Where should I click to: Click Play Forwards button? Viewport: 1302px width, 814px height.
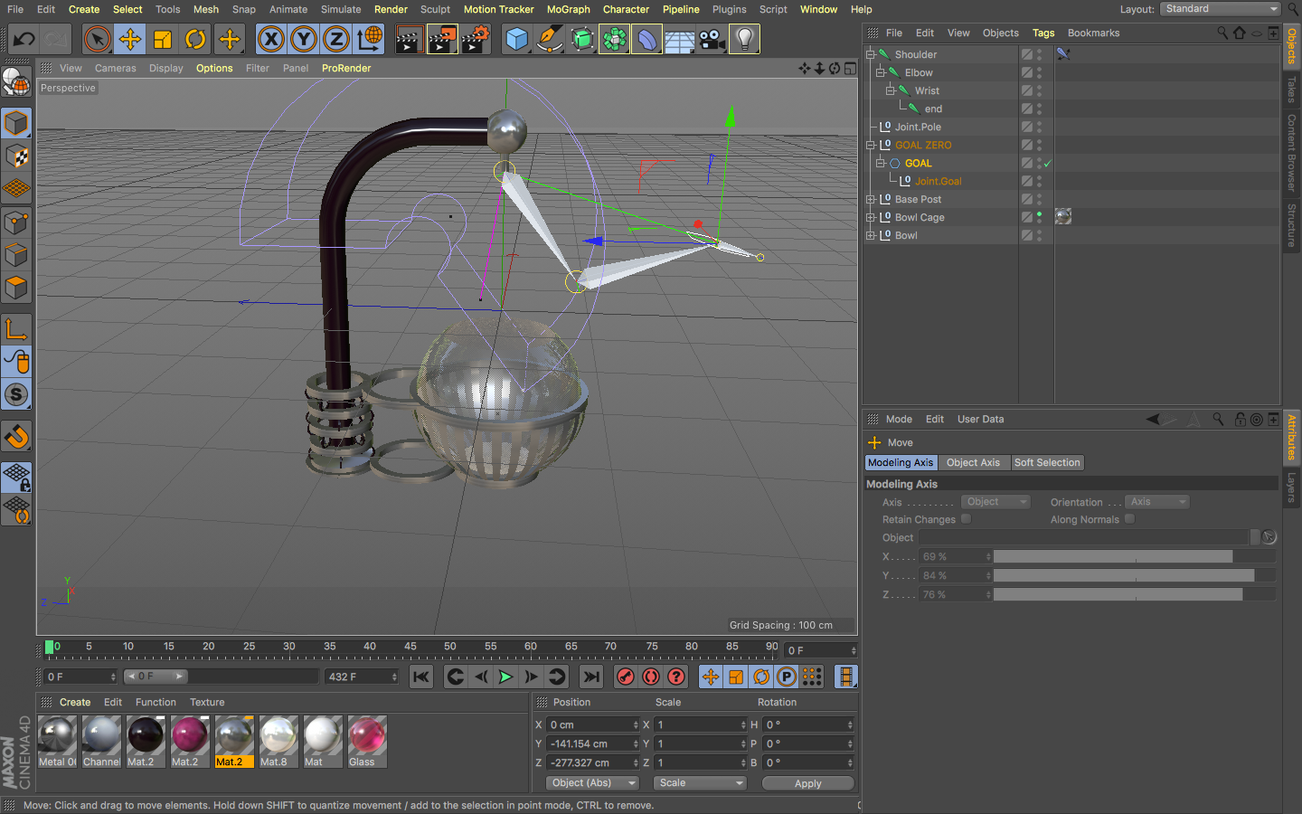pyautogui.click(x=505, y=677)
